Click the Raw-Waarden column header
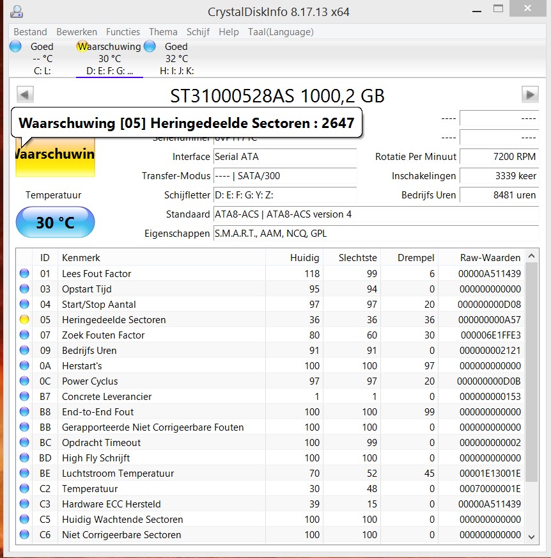The width and height of the screenshot is (551, 558). coord(482,258)
